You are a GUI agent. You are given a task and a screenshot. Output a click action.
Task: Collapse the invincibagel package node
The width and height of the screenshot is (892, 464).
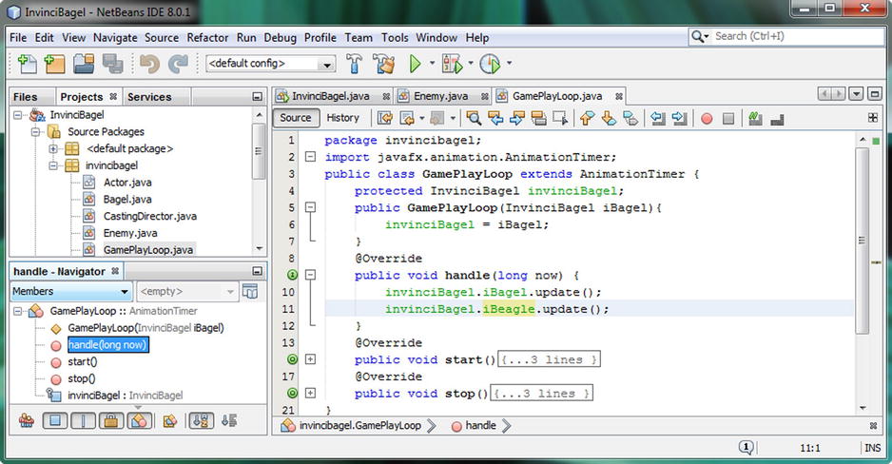pyautogui.click(x=53, y=165)
